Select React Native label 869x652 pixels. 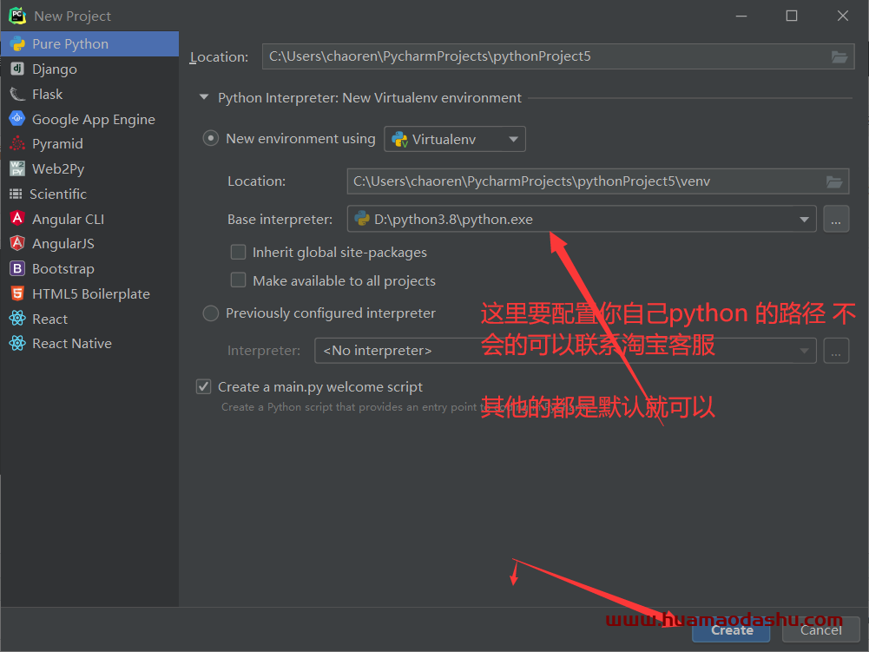[x=72, y=344]
